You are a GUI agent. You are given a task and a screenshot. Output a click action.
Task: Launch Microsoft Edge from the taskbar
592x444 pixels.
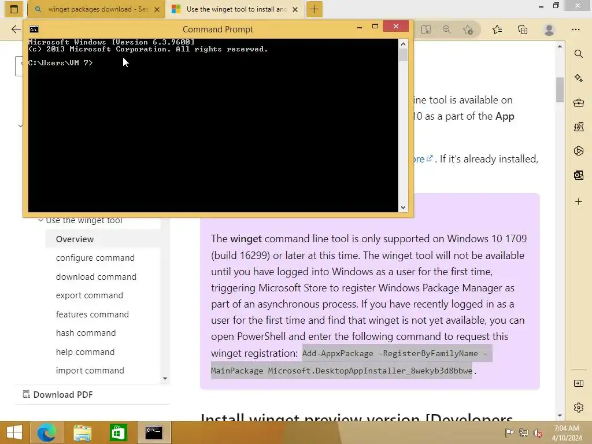(46, 432)
